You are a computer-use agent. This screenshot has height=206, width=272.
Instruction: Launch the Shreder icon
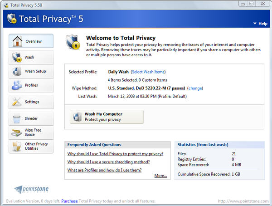click(x=17, y=118)
